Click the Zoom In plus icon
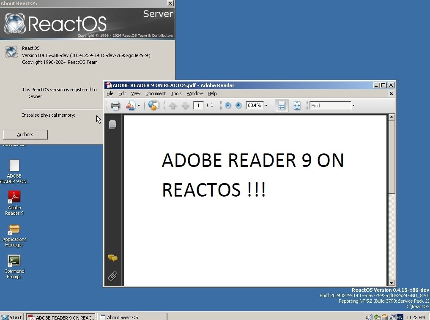Screen dimensions: 430x320 click(238, 106)
